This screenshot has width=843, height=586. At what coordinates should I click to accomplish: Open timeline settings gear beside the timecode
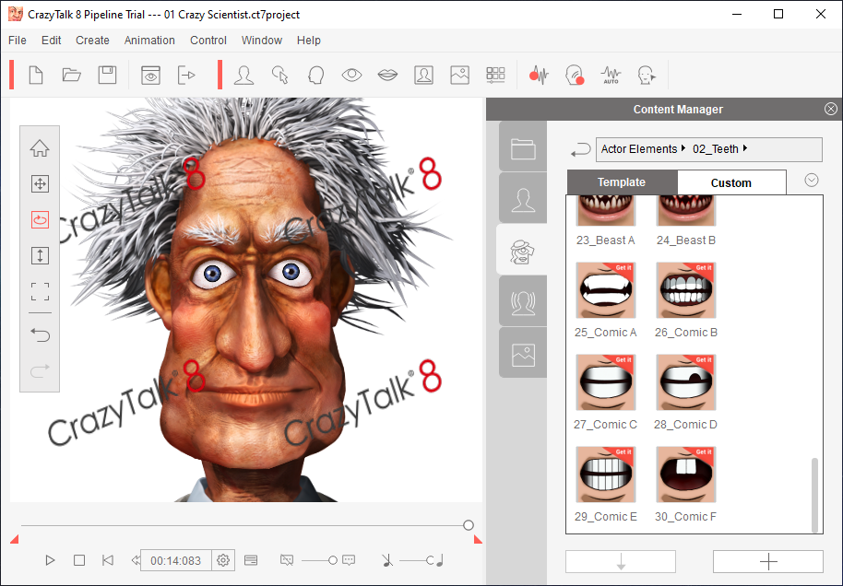click(223, 561)
